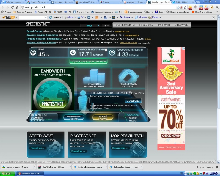Screen dimensions: 220x176
Task: Click the weather 28°C extension icon
Action: pyautogui.click(x=201, y=7)
